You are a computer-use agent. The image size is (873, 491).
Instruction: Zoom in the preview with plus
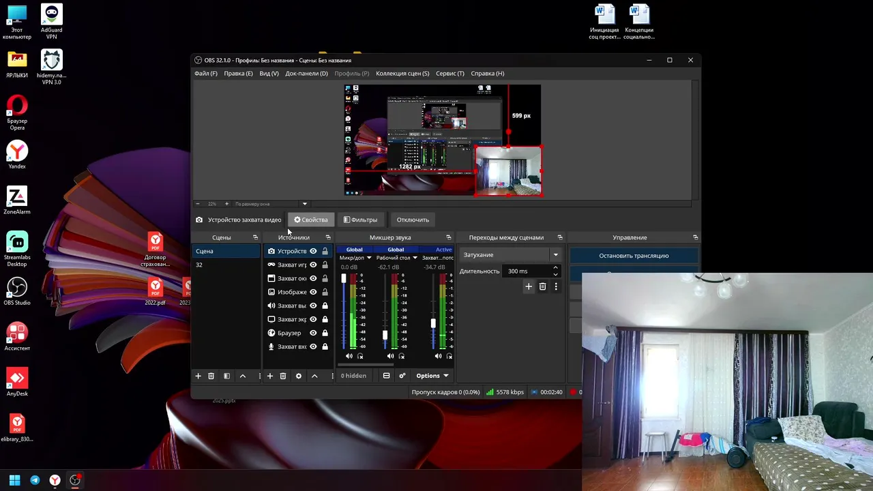(x=226, y=203)
